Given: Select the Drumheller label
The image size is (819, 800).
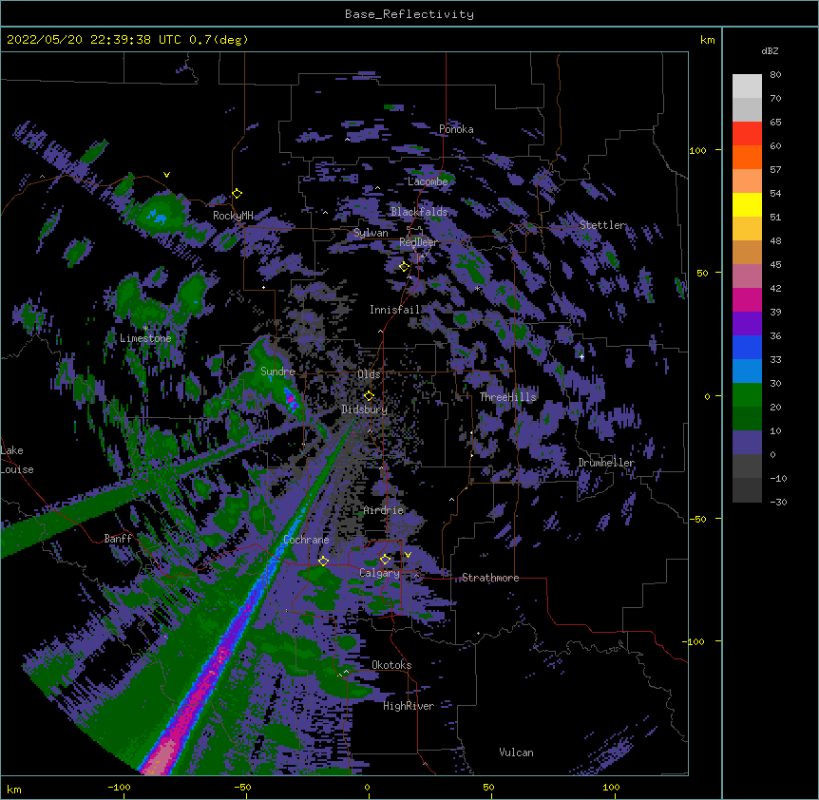Looking at the screenshot, I should pyautogui.click(x=606, y=463).
